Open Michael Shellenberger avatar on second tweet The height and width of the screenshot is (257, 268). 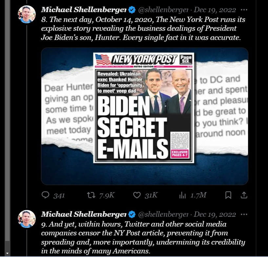tap(27, 219)
